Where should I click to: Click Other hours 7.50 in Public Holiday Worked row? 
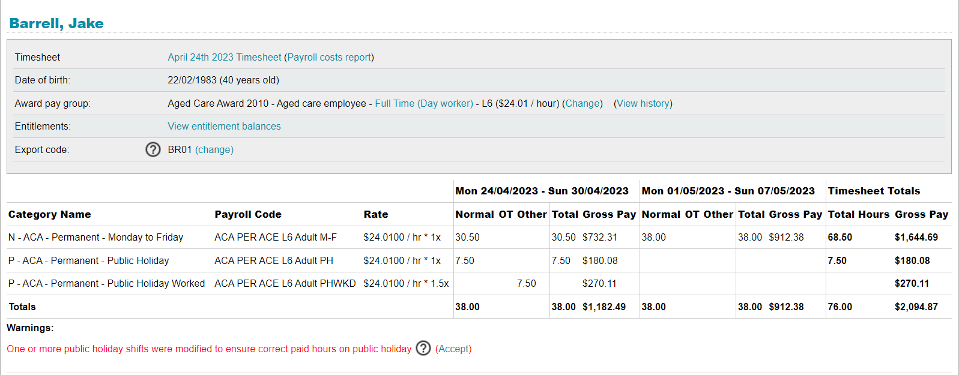coord(527,283)
